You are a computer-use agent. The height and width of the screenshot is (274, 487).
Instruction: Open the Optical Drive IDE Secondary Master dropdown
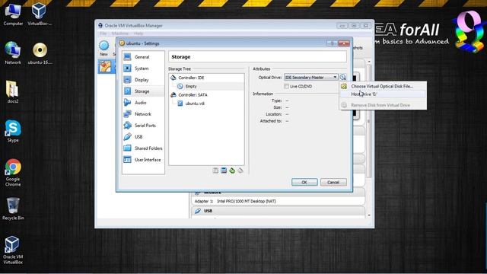[311, 77]
